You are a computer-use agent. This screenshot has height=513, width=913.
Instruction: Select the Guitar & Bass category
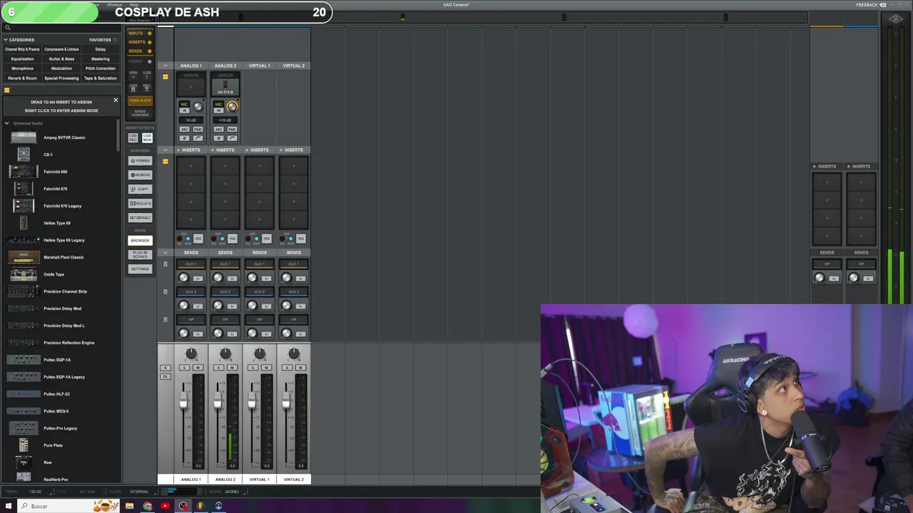point(61,59)
